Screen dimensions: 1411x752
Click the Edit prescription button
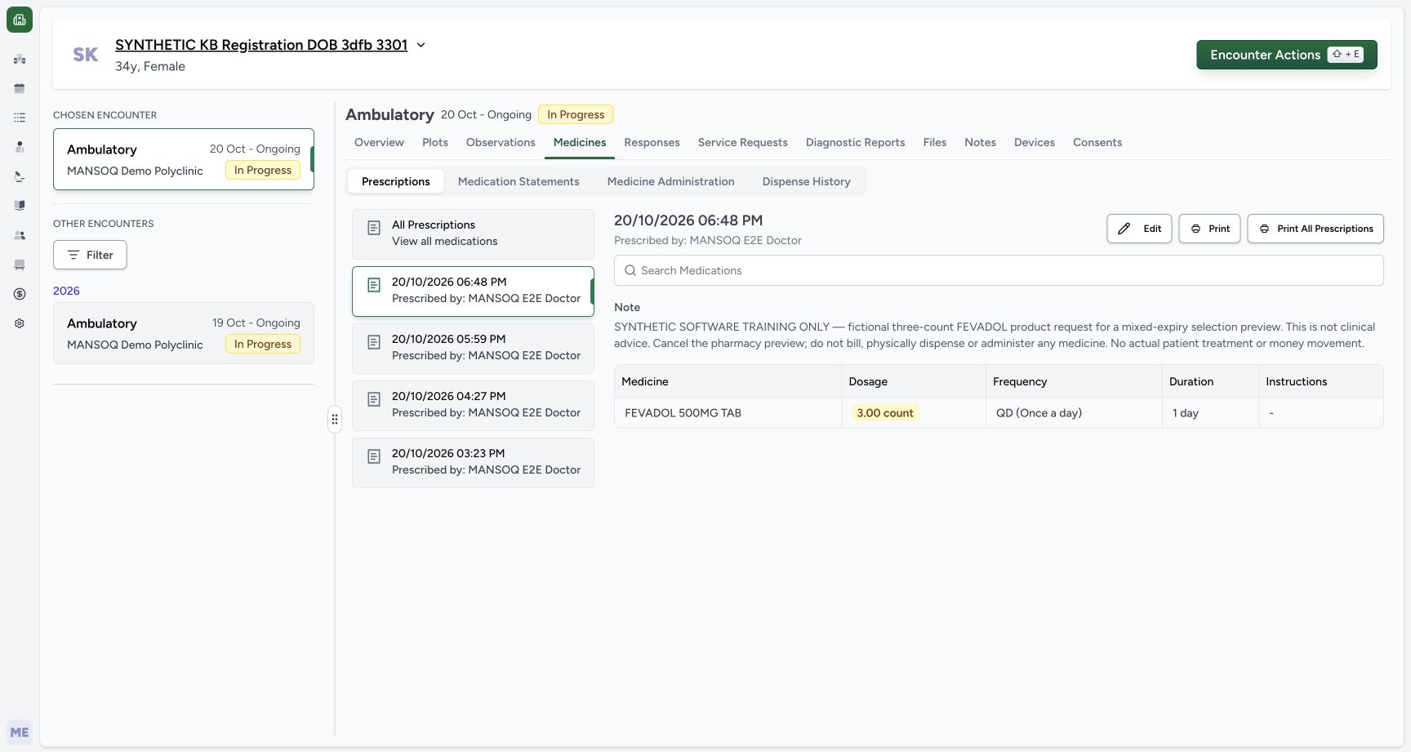[1140, 229]
